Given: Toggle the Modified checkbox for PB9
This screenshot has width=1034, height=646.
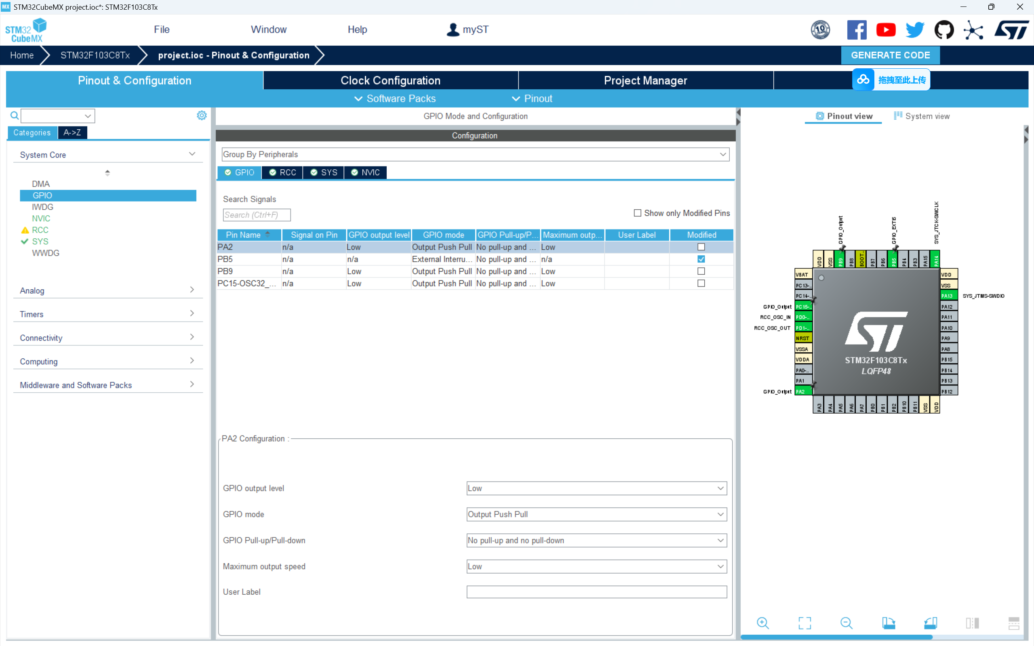Looking at the screenshot, I should pyautogui.click(x=701, y=271).
